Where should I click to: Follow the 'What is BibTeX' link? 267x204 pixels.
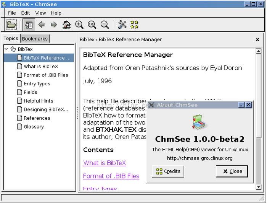[105, 163]
